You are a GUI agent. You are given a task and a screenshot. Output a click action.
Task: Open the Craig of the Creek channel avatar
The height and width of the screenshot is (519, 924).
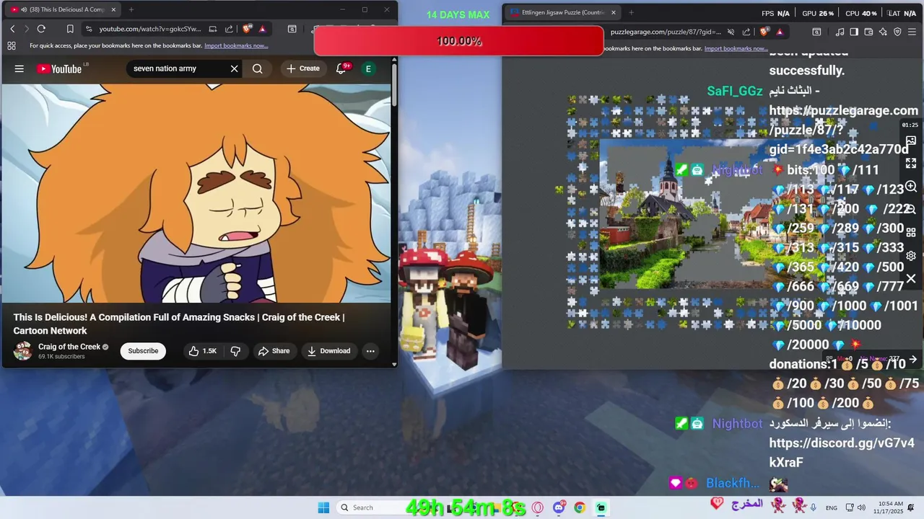[23, 351]
